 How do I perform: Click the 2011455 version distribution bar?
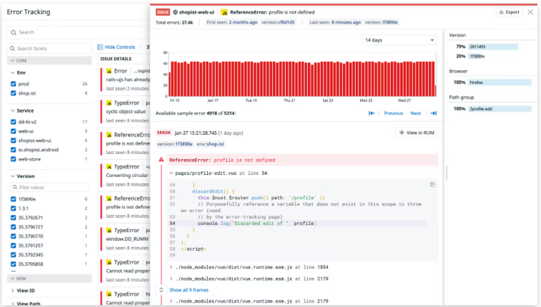[493, 47]
